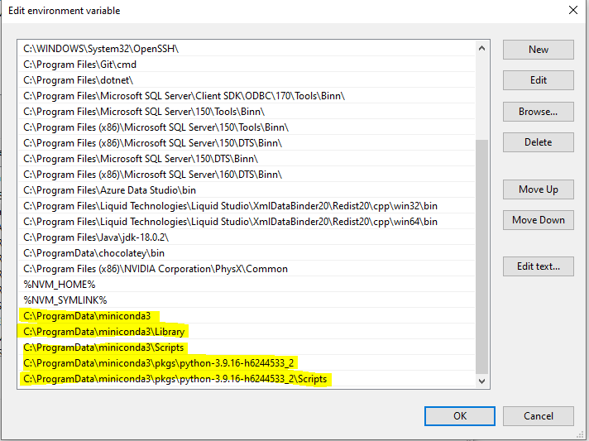The height and width of the screenshot is (441, 589).
Task: Select the (x86) SQL Server\150\Tools\Binn\ entry
Action: pos(247,127)
